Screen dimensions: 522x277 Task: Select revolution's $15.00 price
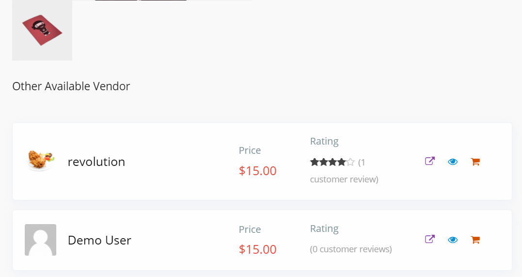[x=258, y=171]
